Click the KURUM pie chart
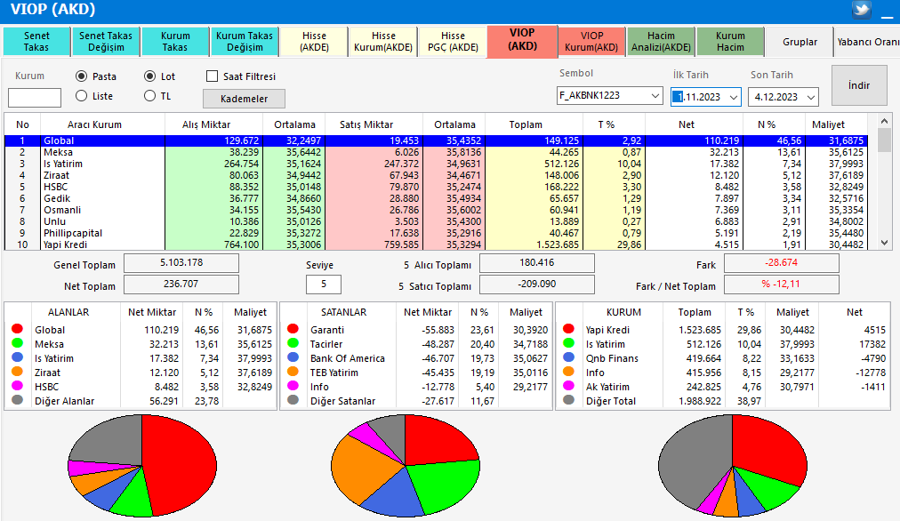The width and height of the screenshot is (900, 521). coord(733,466)
